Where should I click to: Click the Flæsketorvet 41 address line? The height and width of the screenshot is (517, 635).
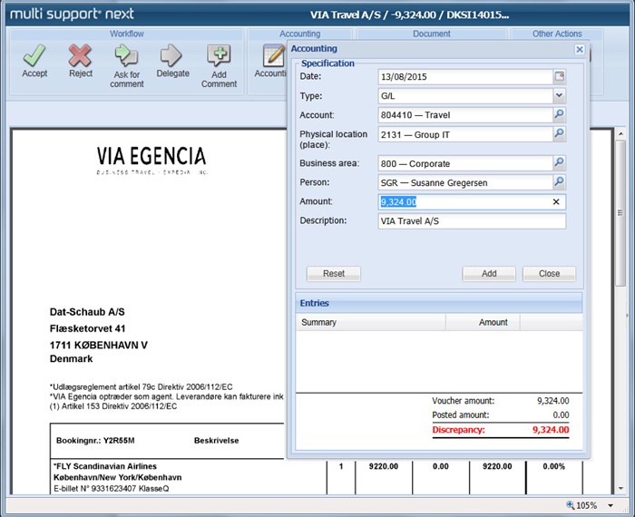[x=87, y=328]
